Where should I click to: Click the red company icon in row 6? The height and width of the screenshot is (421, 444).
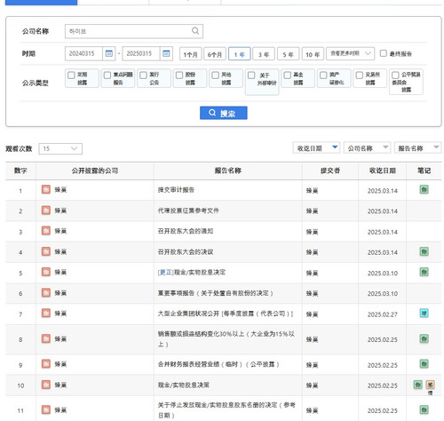point(46,292)
